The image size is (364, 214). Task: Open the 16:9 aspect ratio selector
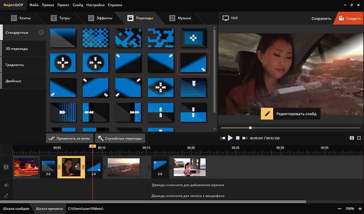230,18
